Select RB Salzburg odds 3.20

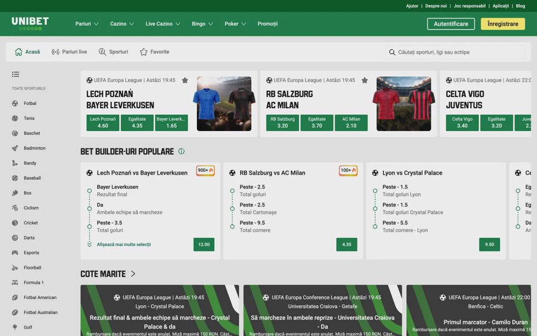[282, 123]
